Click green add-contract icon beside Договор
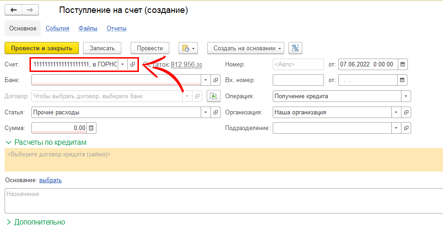The image size is (443, 249). pos(213,96)
